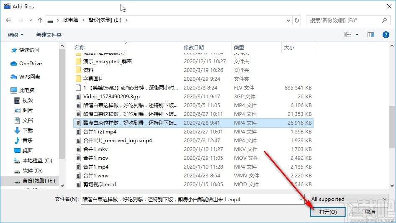Go back using the back arrow
The image size is (396, 223).
click(x=8, y=20)
